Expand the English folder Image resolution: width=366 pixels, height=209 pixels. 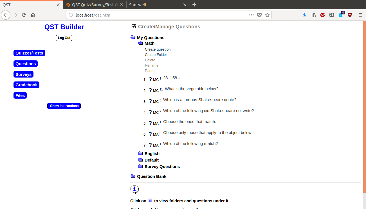coord(141,153)
